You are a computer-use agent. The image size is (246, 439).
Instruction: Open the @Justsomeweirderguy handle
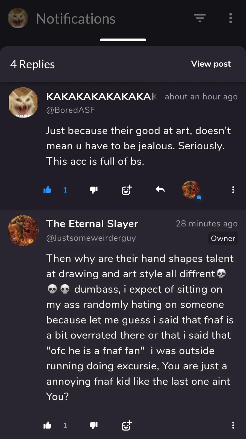[x=91, y=238]
